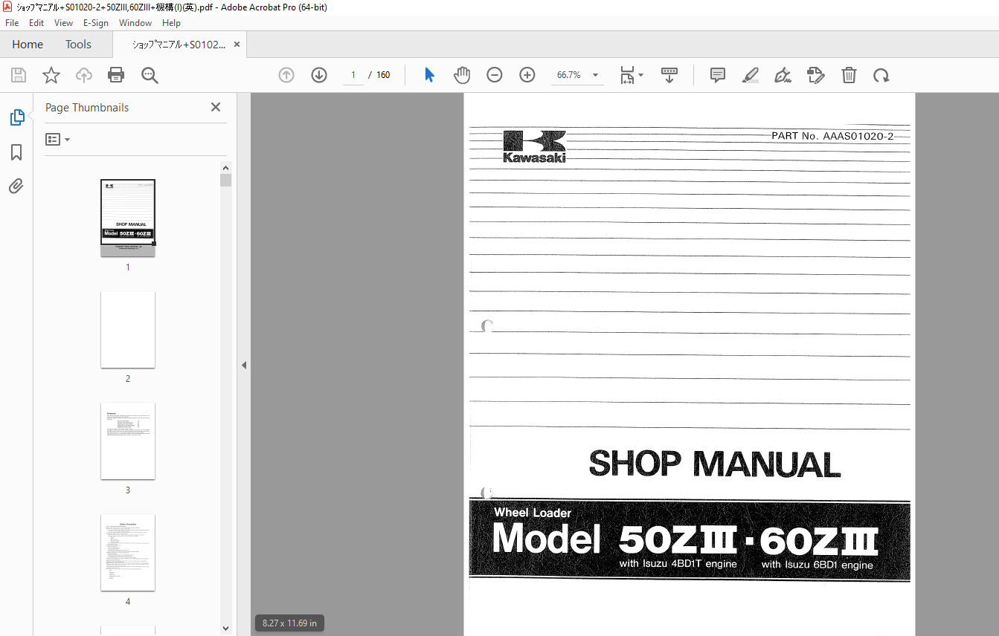Select blank page 2 thumbnail
The height and width of the screenshot is (636, 999).
coord(128,329)
